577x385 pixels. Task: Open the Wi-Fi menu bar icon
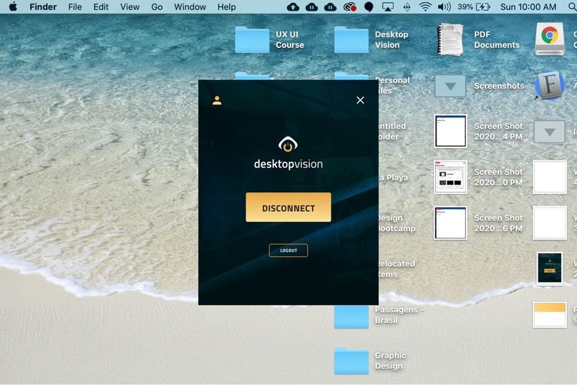point(425,7)
